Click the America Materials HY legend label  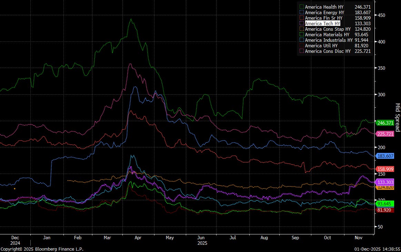click(x=327, y=35)
